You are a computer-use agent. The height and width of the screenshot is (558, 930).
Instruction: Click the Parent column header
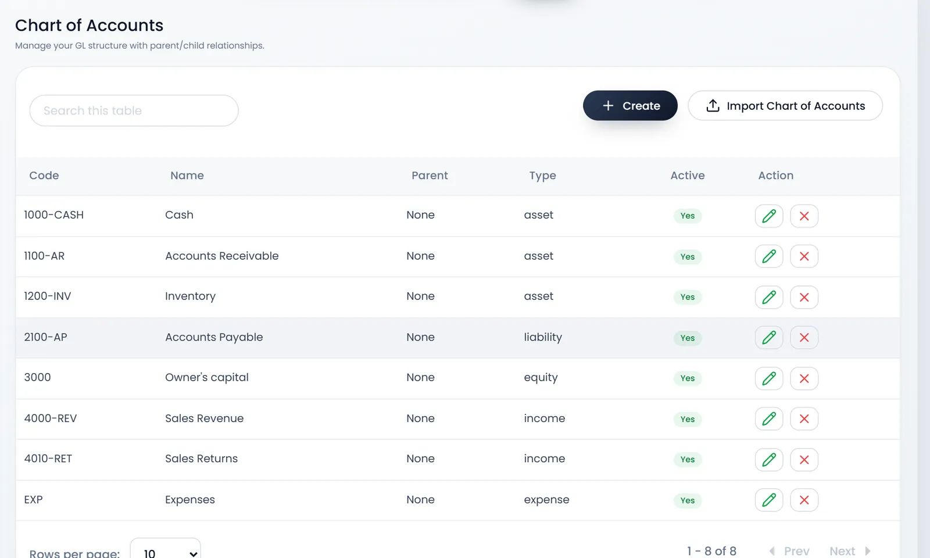coord(430,176)
